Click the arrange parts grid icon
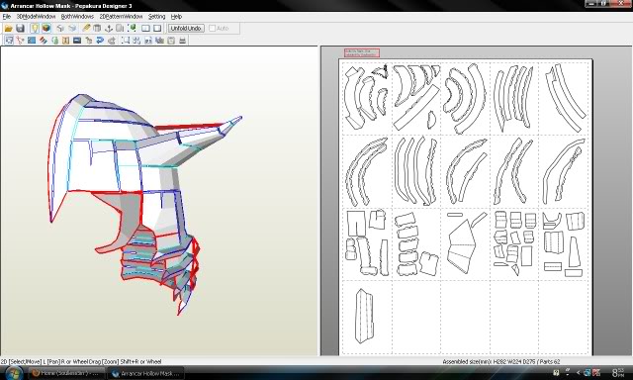633x380 pixels. click(x=136, y=41)
